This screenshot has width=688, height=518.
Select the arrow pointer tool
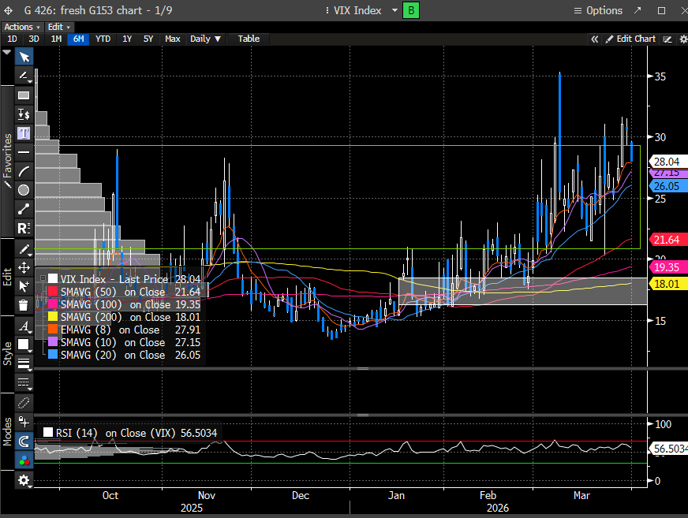24,57
